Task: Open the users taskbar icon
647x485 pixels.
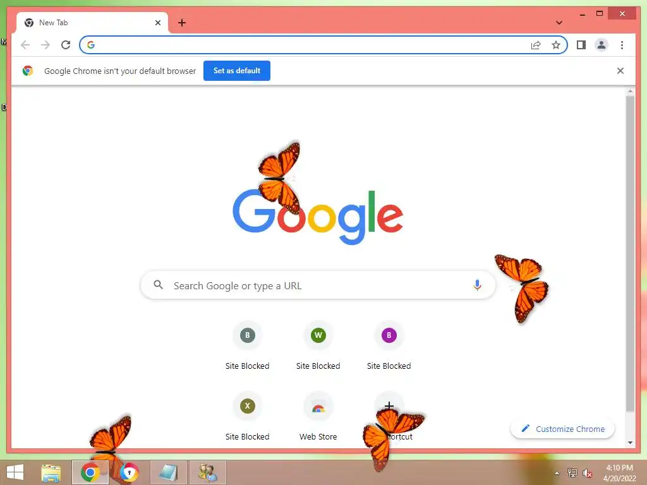Action: [207, 472]
